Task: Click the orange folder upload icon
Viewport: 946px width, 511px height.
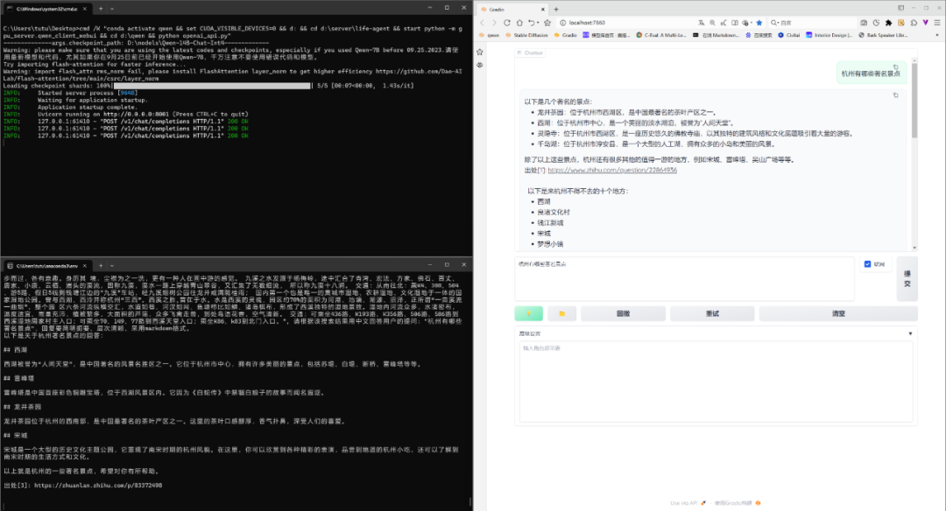Action: coord(562,313)
